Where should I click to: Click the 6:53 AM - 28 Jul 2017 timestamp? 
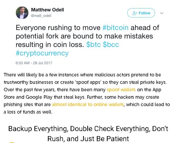(34, 63)
